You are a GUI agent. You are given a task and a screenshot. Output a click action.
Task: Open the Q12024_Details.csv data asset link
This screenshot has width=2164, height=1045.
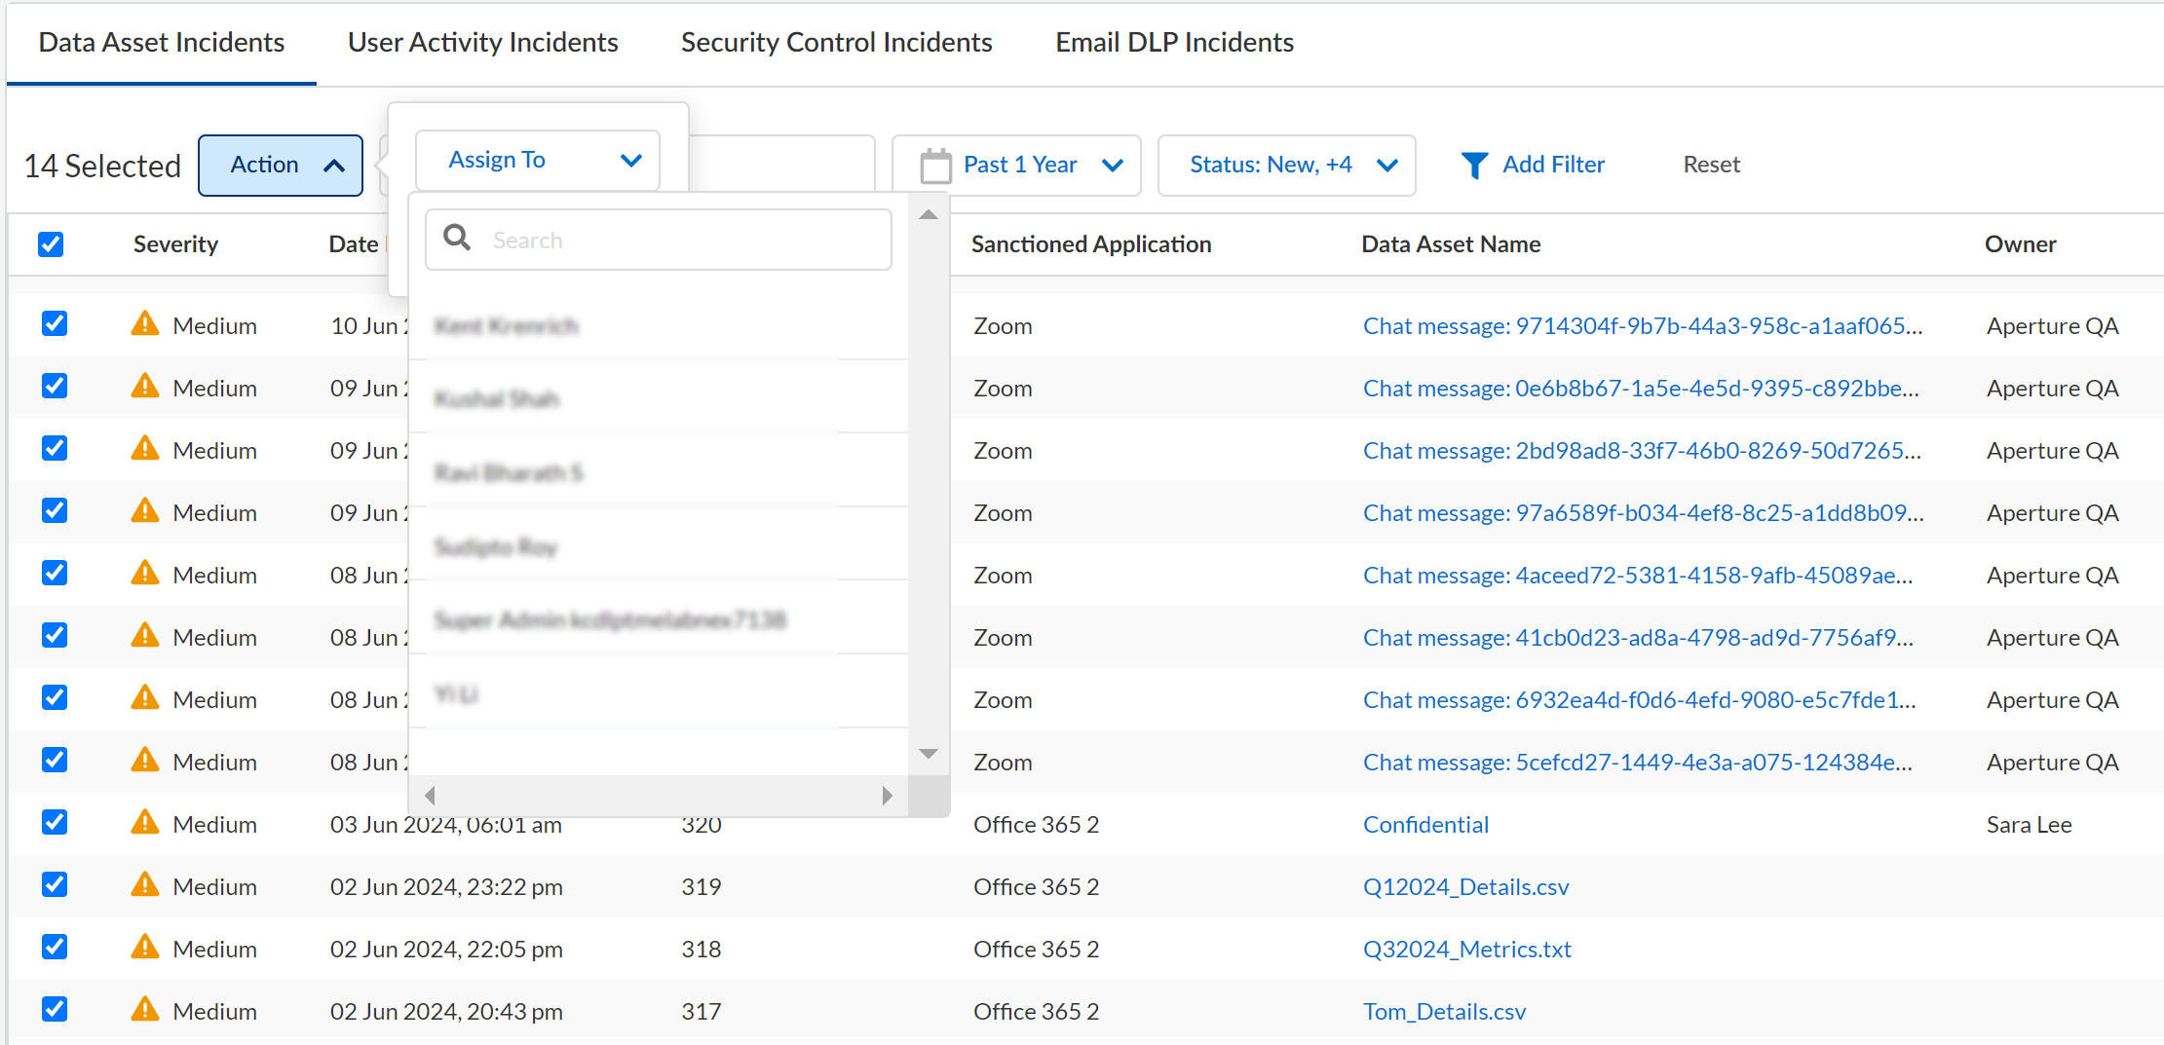coord(1465,886)
